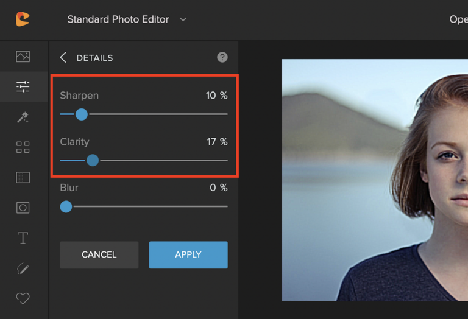
Task: Select the Edit adjustments sliders icon
Action: [23, 87]
